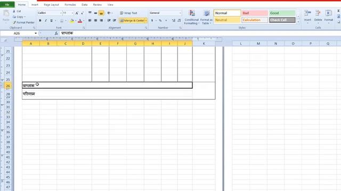This screenshot has height=191, width=341.
Task: Click the Orientation icon
Action: pyautogui.click(x=109, y=13)
